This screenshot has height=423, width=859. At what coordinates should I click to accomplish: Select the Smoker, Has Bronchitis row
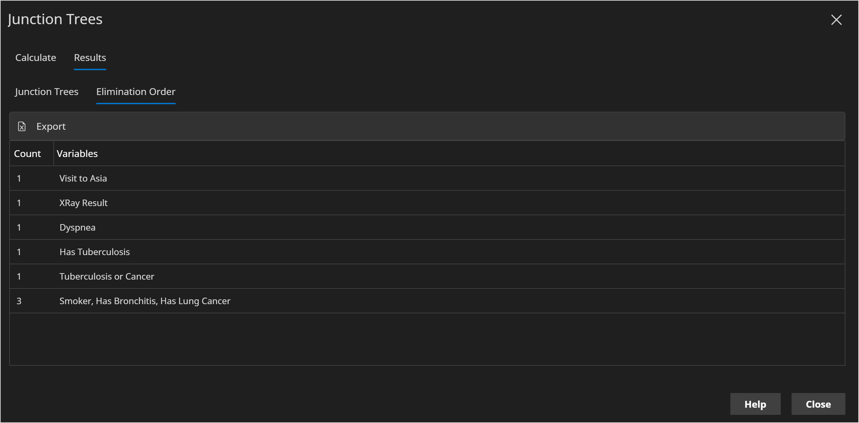pos(145,301)
